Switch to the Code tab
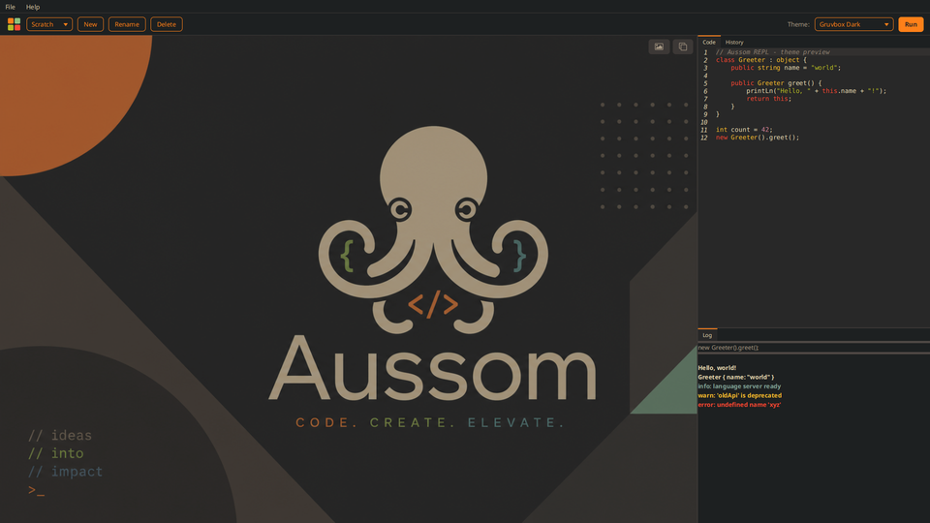930x523 pixels. click(709, 42)
